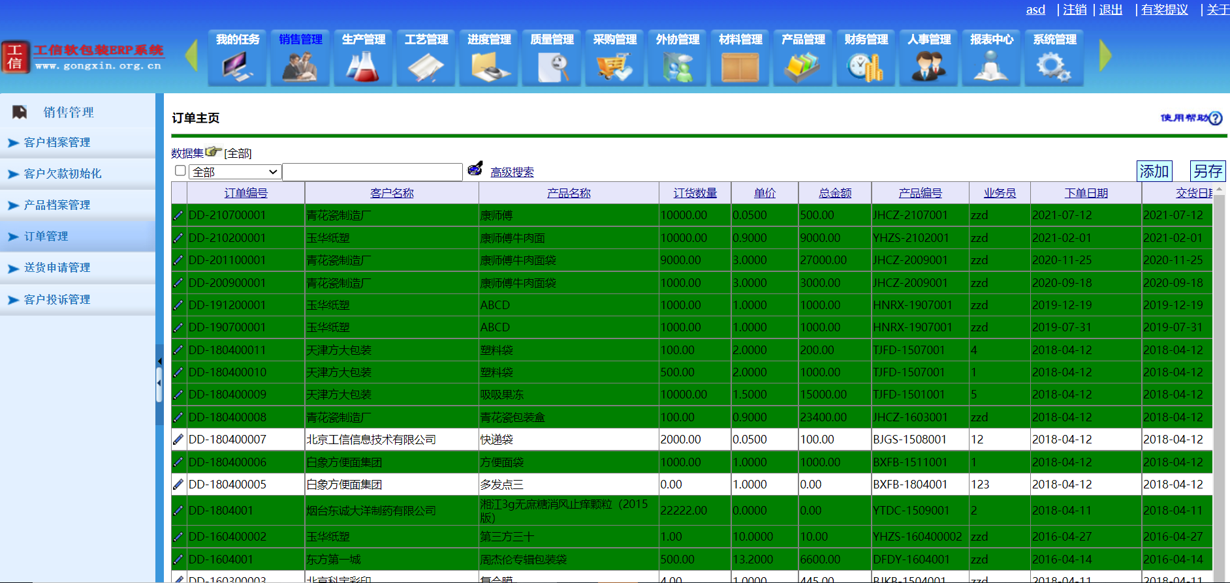Open the 系统管理 gear icon
Viewport: 1230px width, 583px height.
point(1054,58)
